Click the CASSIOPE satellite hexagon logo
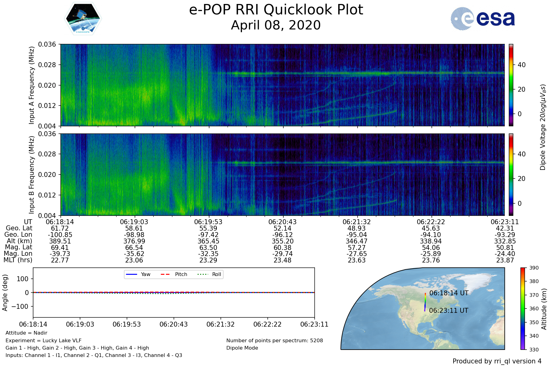 pos(83,19)
